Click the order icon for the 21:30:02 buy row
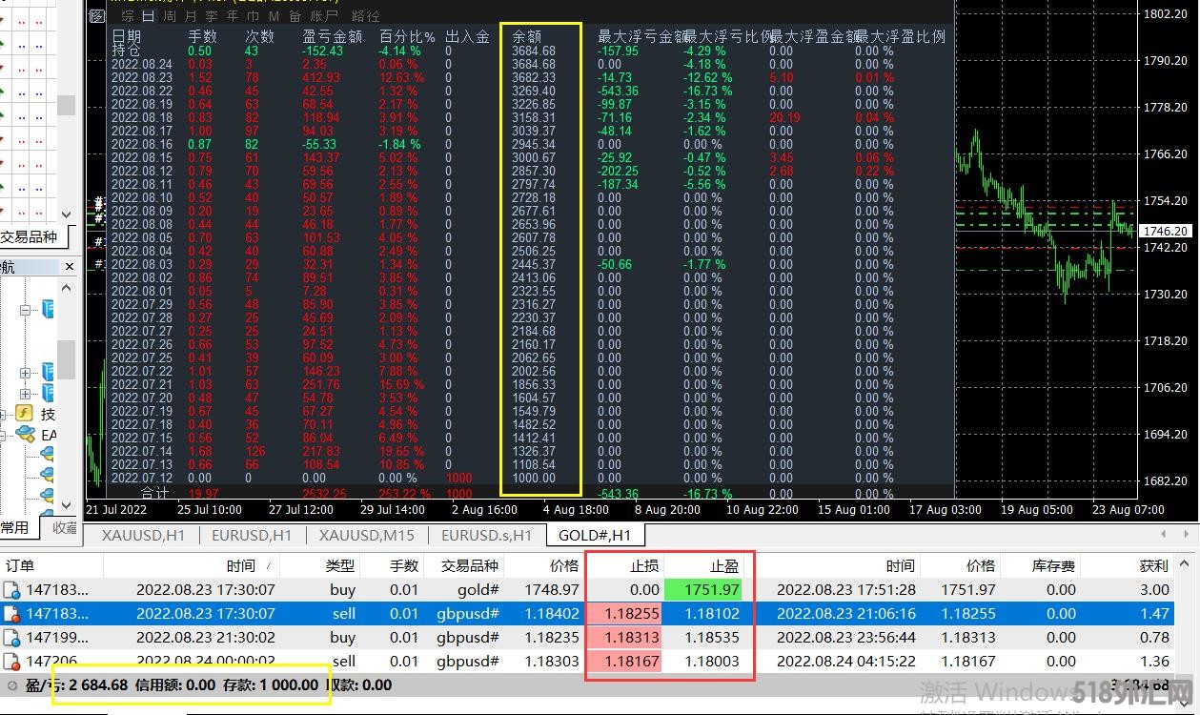Screen dimensions: 1200x715 coord(11,638)
